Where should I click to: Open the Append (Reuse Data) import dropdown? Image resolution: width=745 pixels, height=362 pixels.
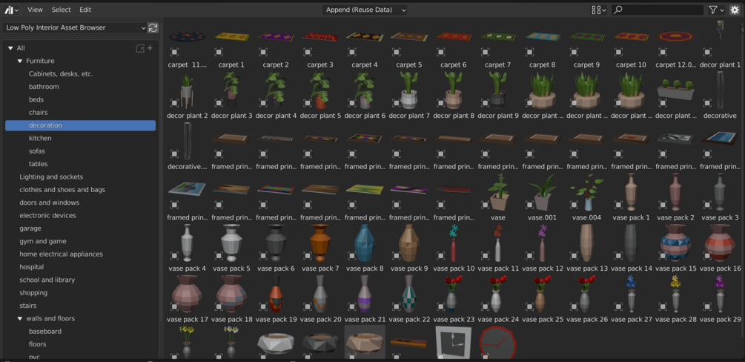[x=365, y=10]
